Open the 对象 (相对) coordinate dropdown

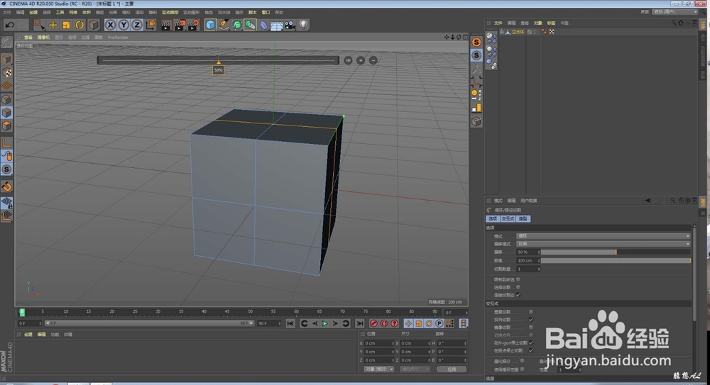pos(379,369)
